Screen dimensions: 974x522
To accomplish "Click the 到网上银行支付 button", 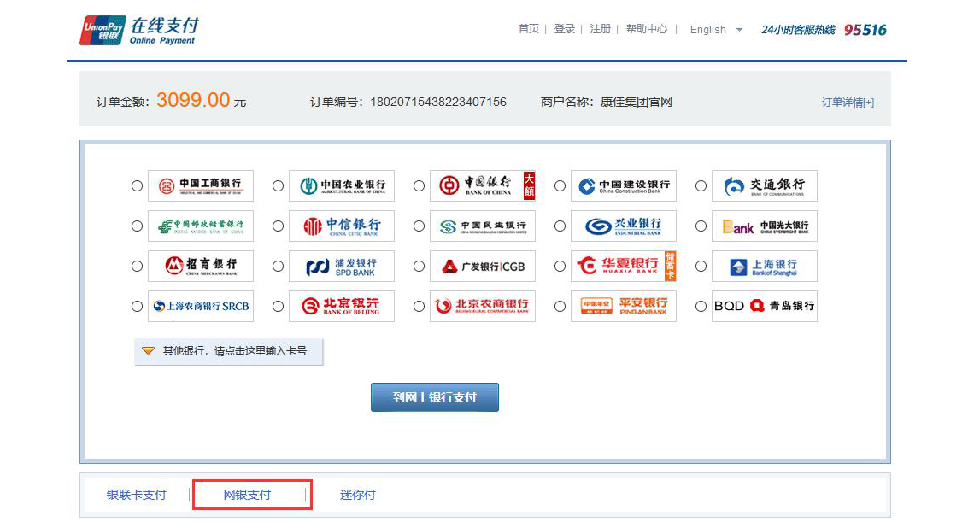I will click(x=435, y=397).
